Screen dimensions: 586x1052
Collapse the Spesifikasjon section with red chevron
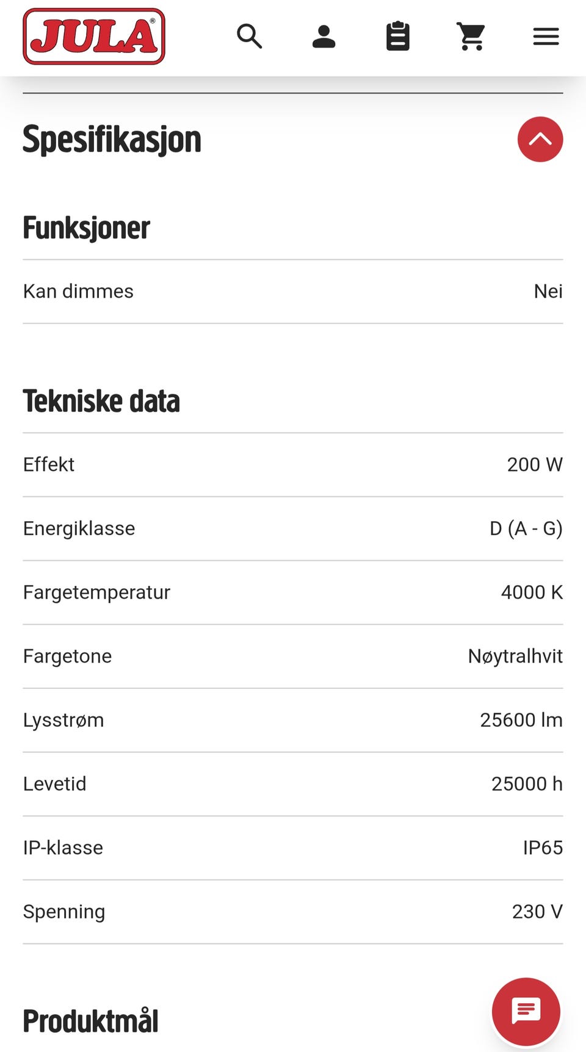540,139
